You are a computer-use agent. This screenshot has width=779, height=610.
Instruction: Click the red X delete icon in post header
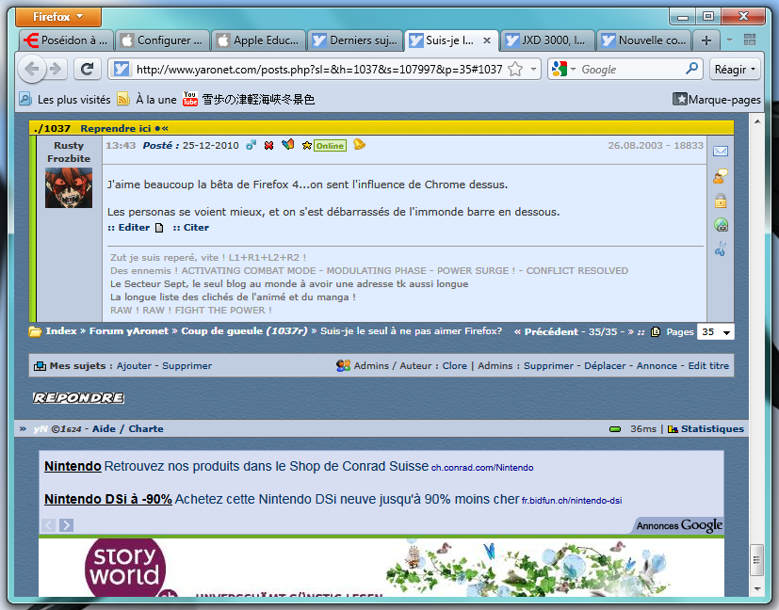tap(268, 145)
